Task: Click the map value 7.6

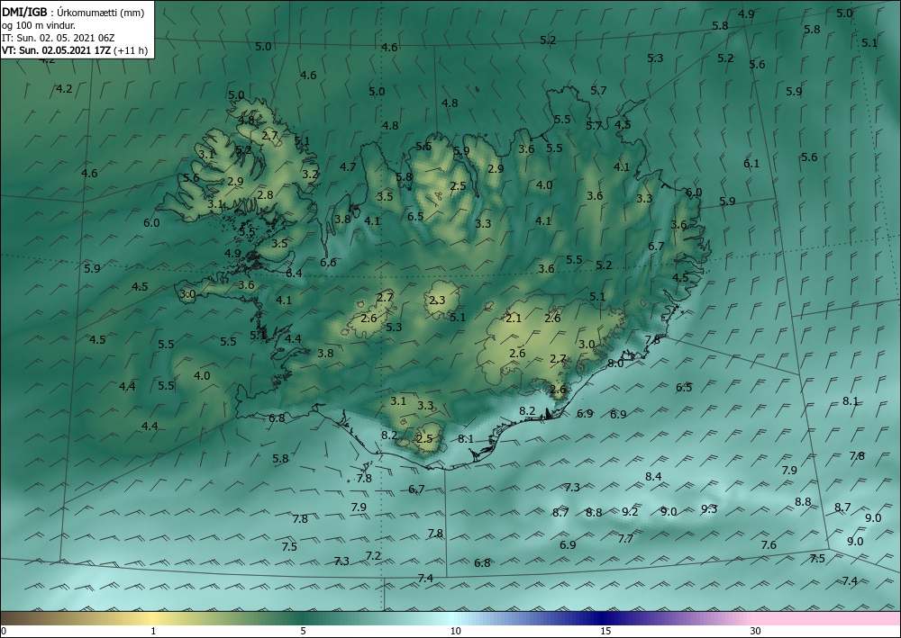Action: pyautogui.click(x=769, y=545)
